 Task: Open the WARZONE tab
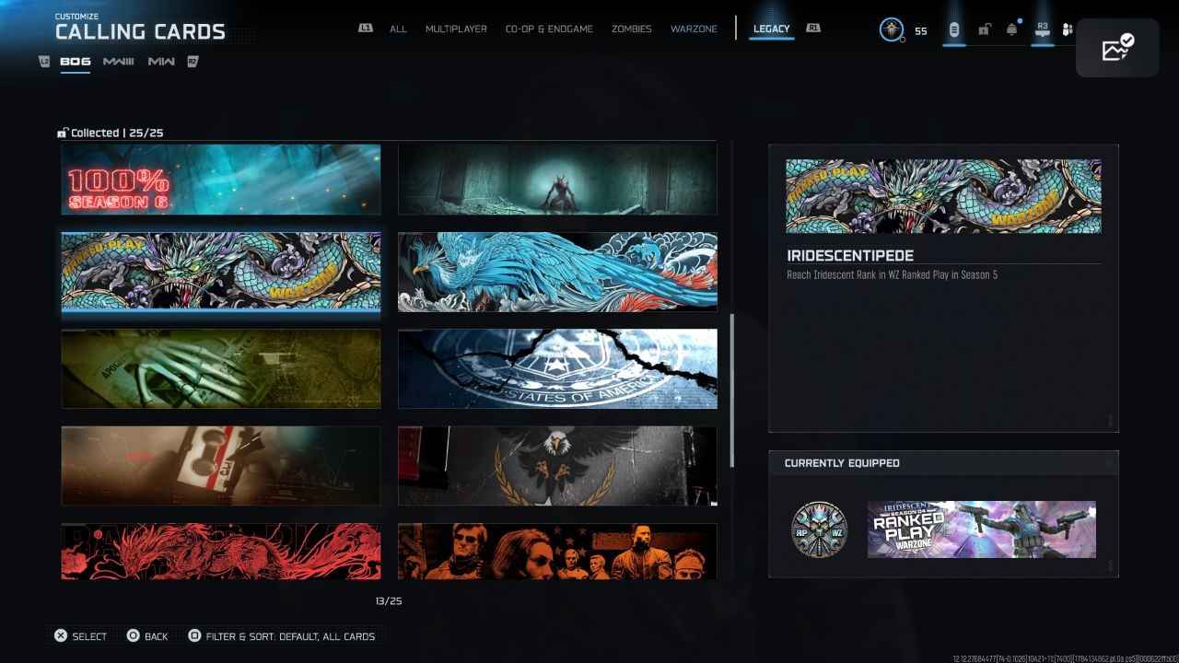pyautogui.click(x=694, y=29)
